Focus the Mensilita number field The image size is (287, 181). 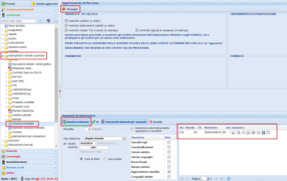[x=87, y=129]
